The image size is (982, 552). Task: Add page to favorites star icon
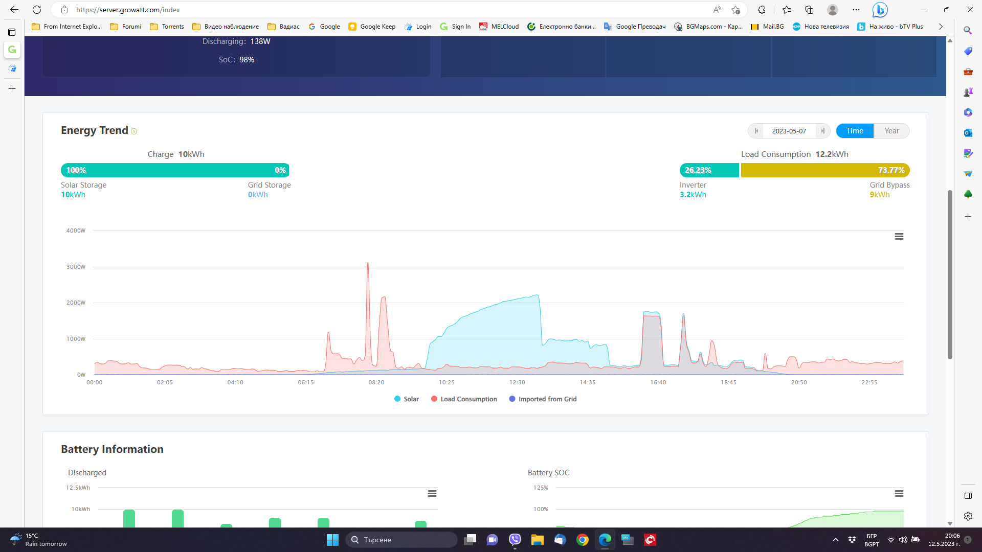(735, 10)
